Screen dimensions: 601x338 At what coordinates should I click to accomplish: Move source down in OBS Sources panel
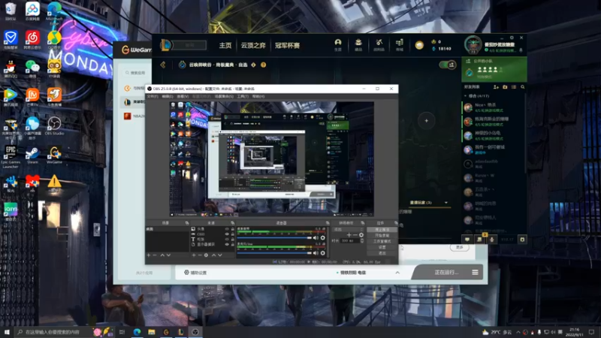[219, 255]
